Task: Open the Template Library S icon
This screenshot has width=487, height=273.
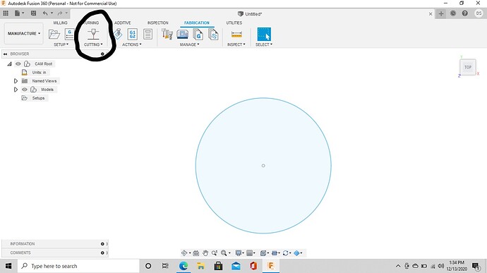Action: click(x=213, y=34)
